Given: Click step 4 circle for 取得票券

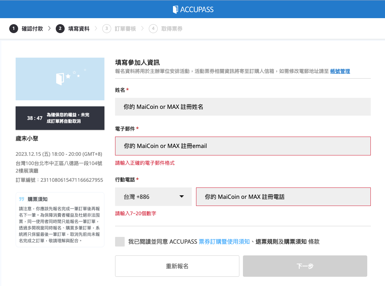Looking at the screenshot, I should [153, 29].
